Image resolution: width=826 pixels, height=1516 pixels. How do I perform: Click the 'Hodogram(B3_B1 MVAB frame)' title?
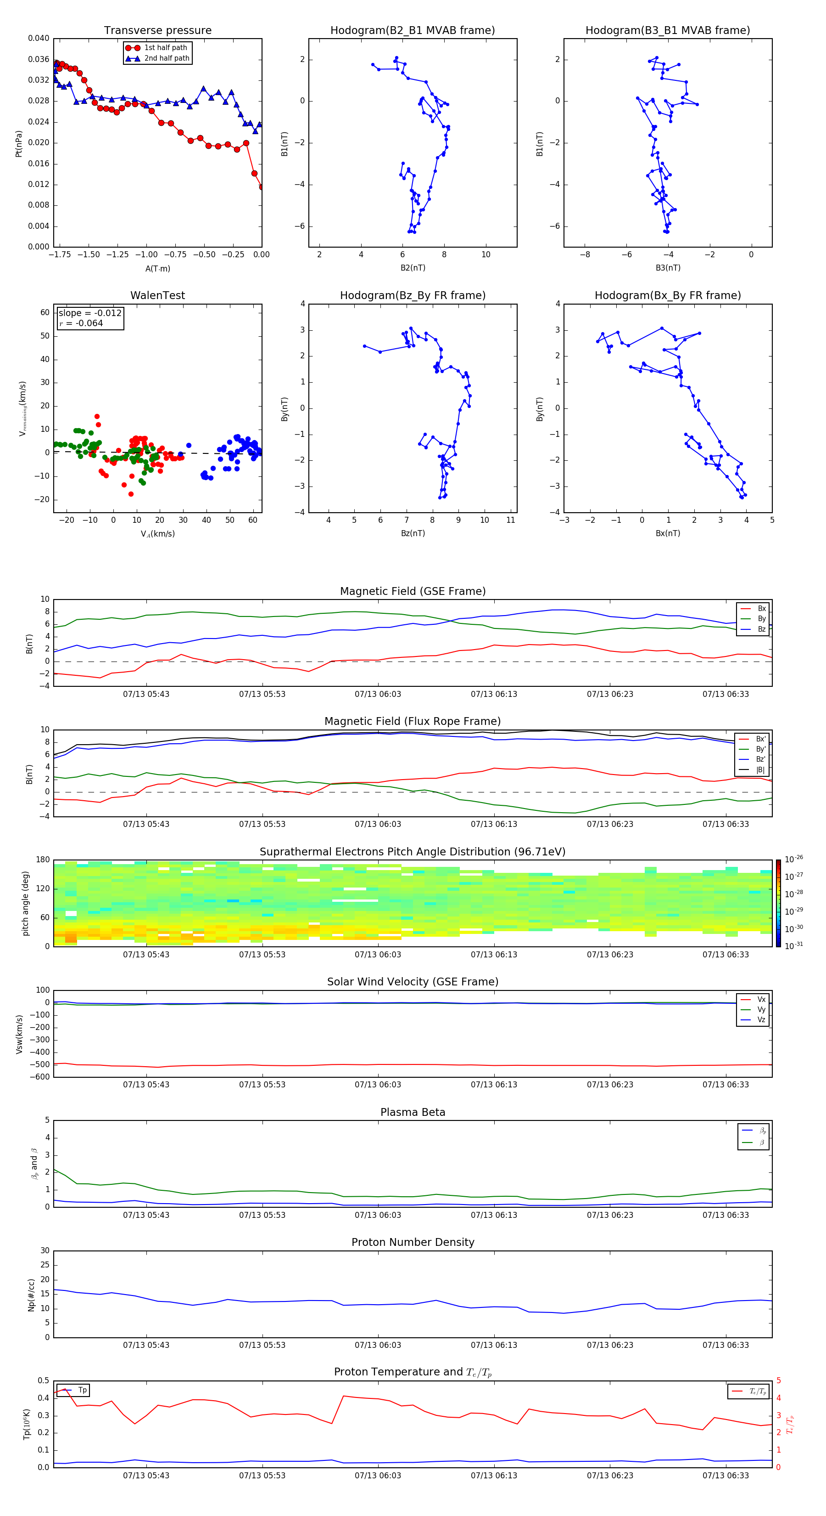pos(668,31)
